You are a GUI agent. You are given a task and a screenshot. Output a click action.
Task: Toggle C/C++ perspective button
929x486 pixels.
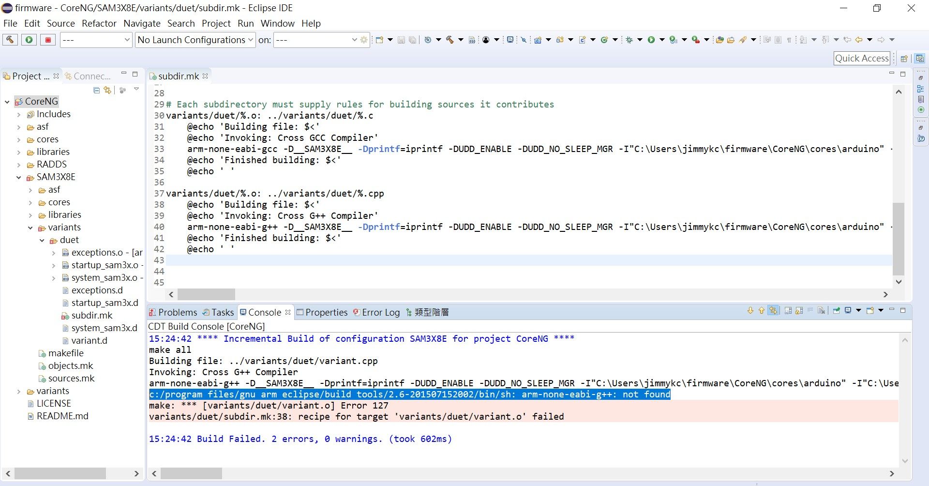[x=920, y=59]
